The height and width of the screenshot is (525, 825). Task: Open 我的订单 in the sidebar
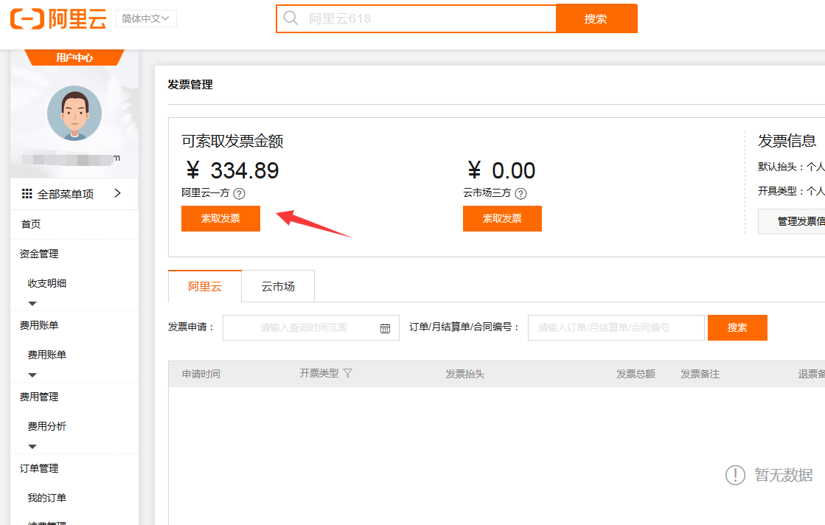pyautogui.click(x=47, y=498)
